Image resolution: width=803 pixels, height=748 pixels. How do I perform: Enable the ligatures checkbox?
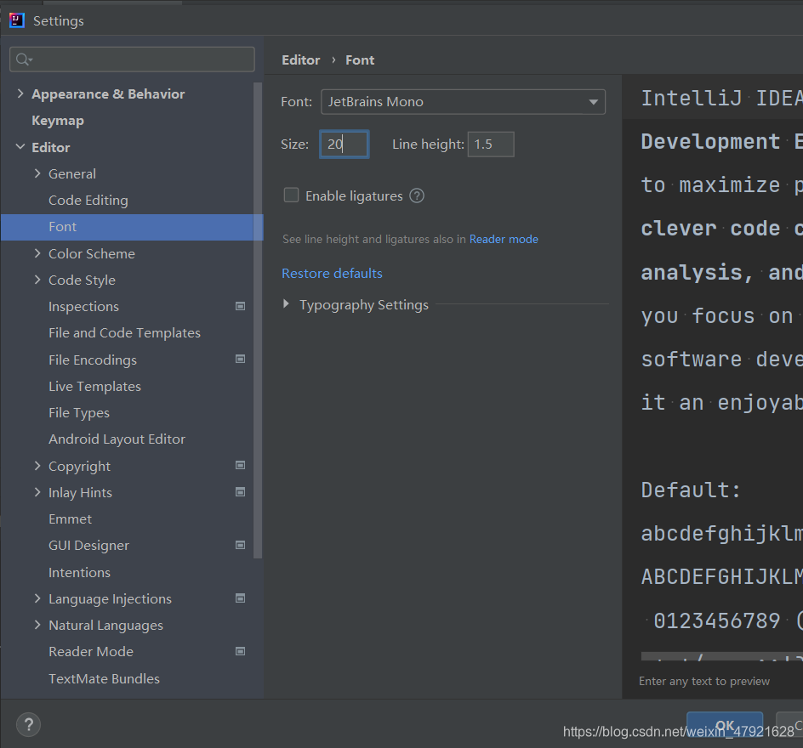click(x=292, y=195)
